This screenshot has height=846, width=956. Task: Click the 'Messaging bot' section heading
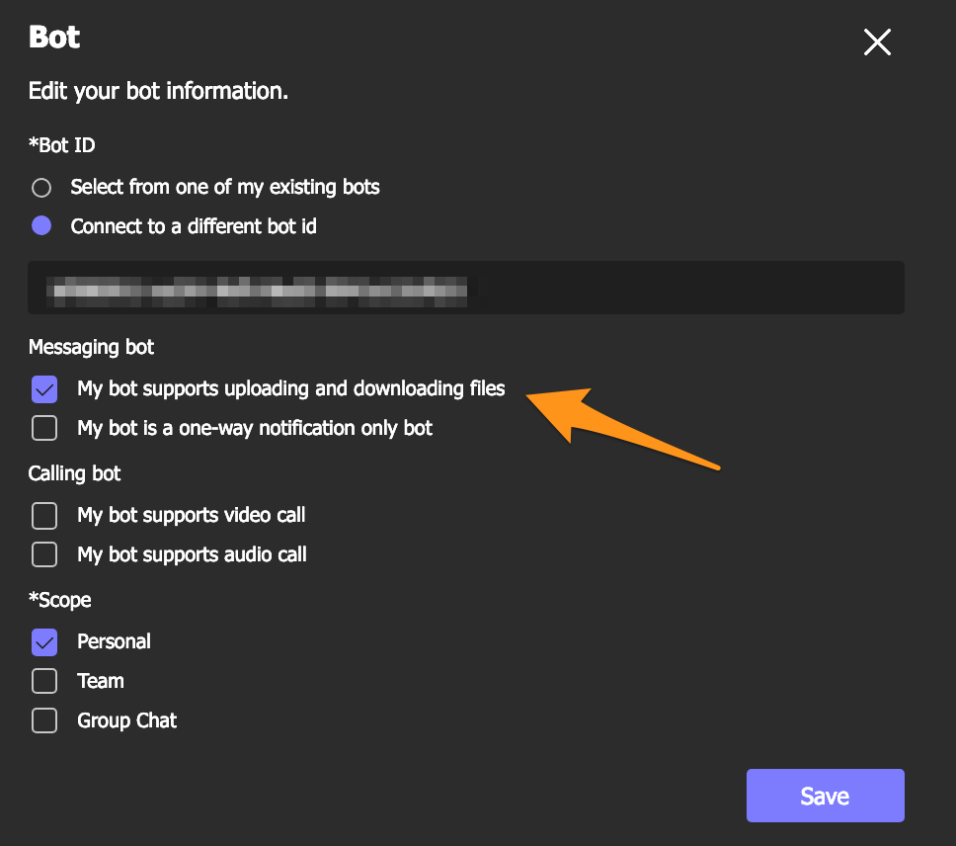point(92,347)
